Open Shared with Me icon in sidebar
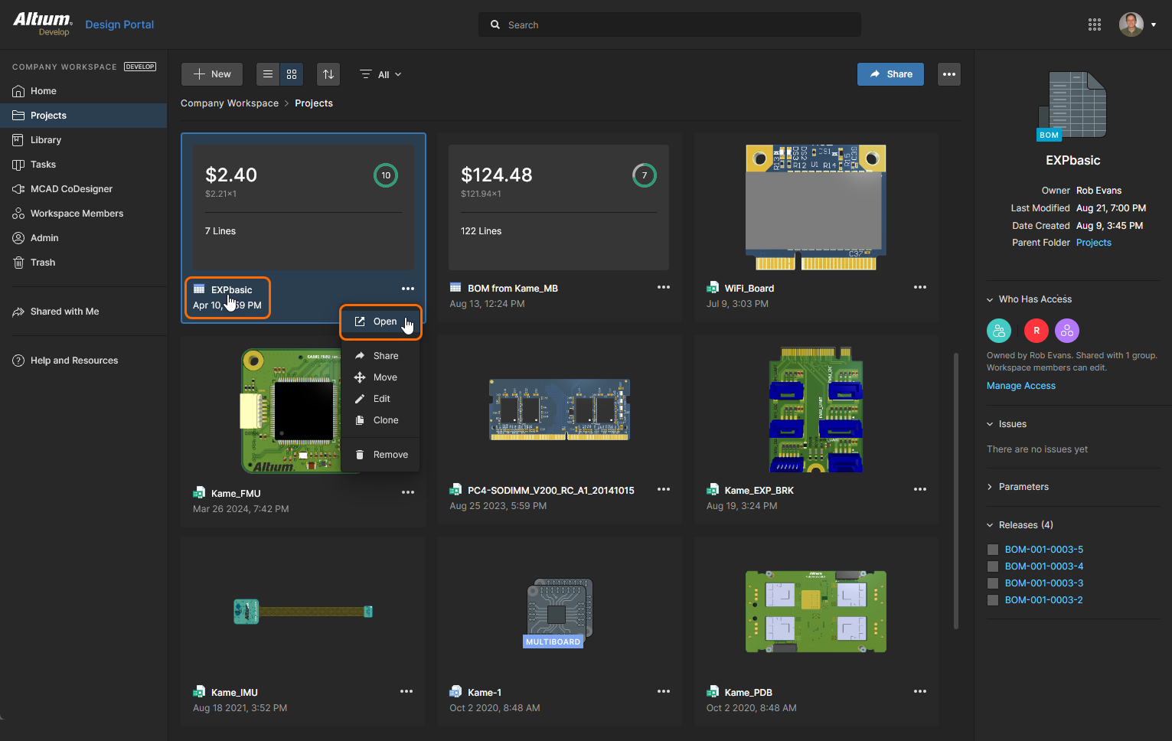This screenshot has height=741, width=1172. tap(18, 312)
